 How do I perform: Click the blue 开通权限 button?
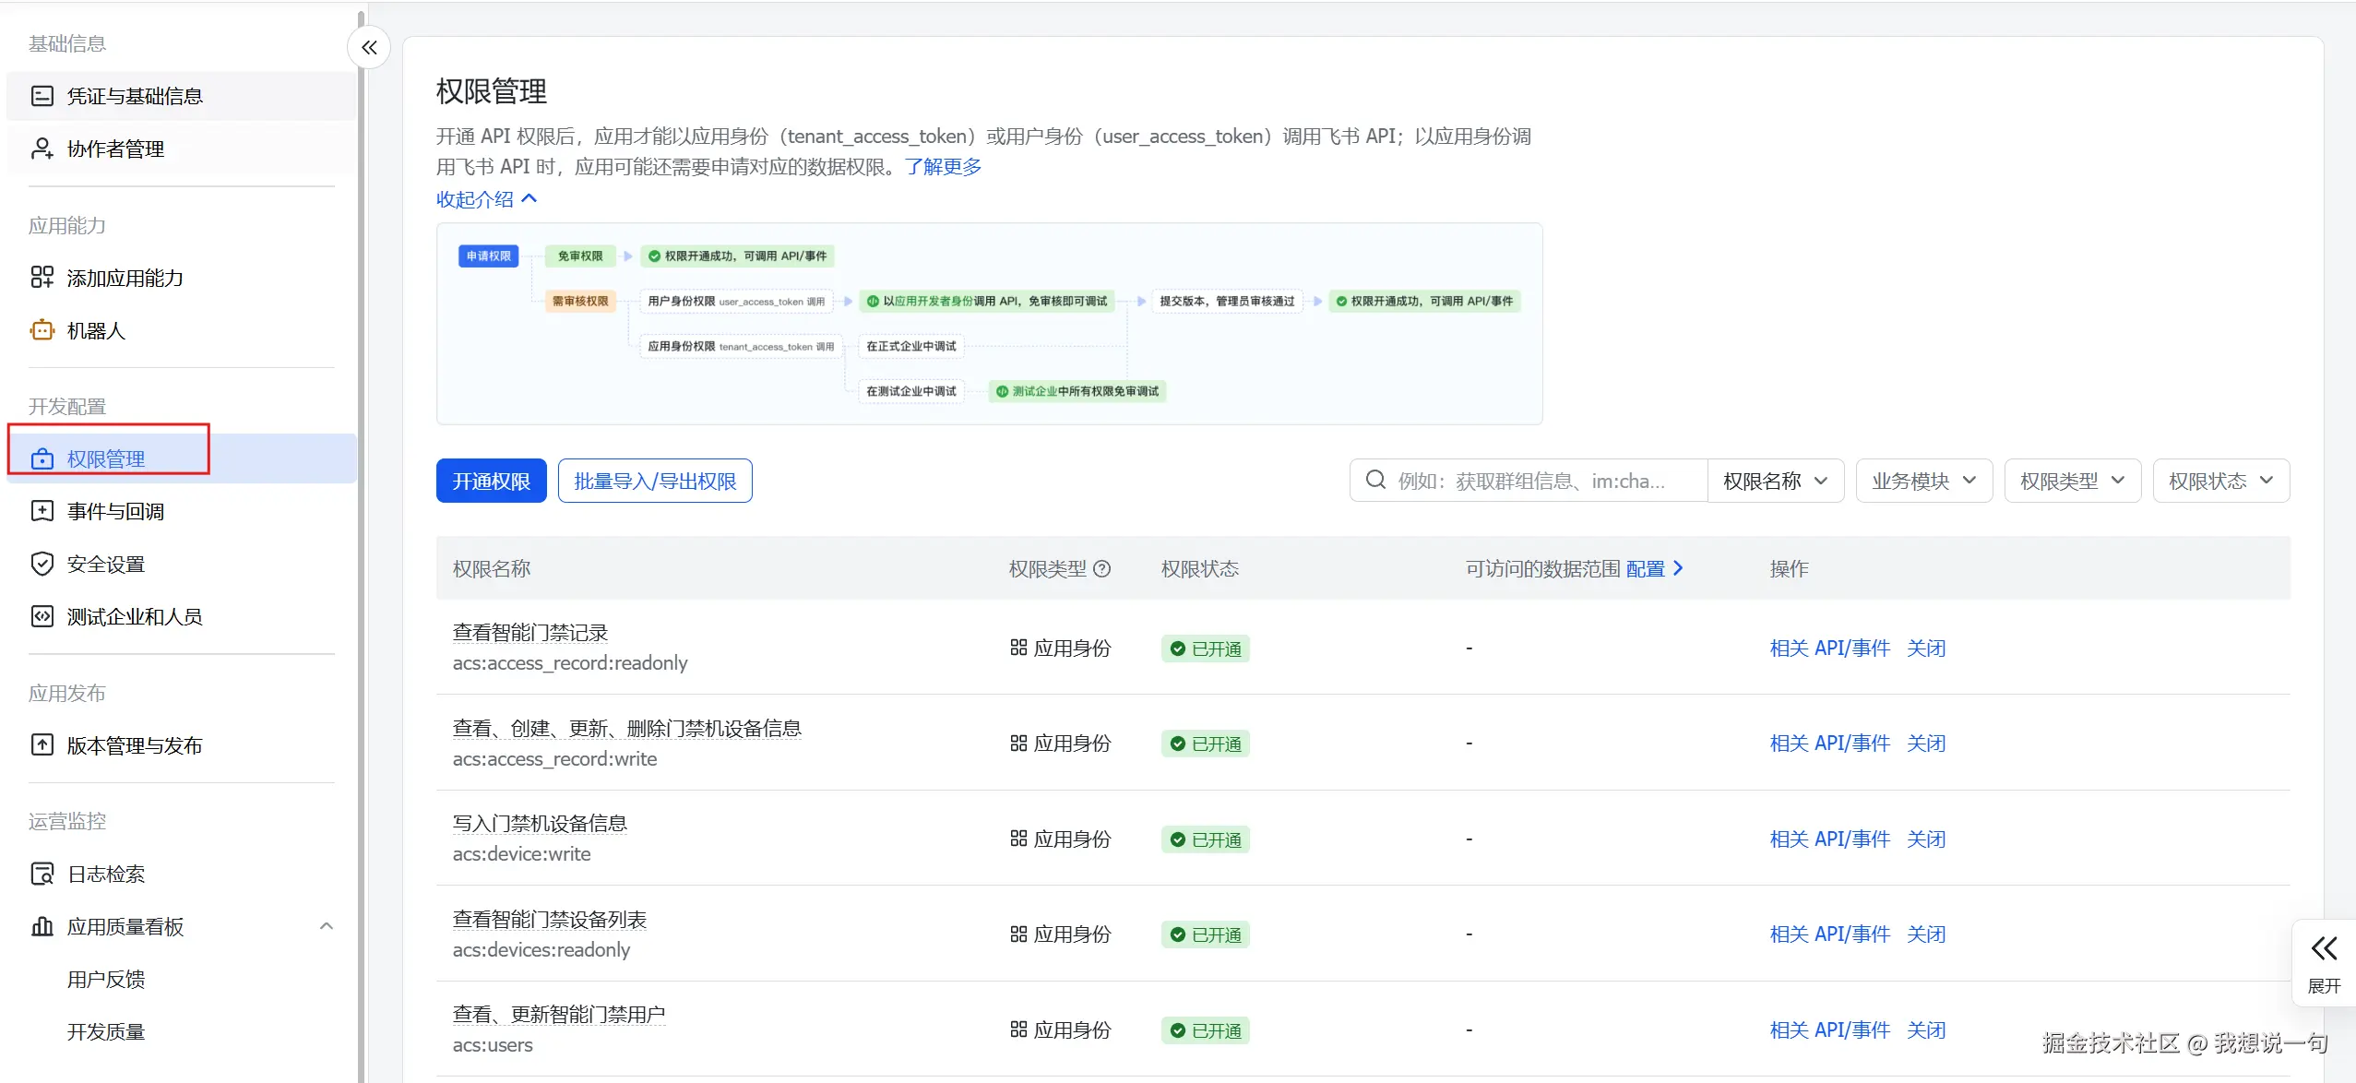click(x=491, y=481)
